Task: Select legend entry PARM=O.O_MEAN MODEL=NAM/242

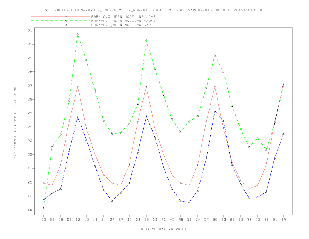Action: pyautogui.click(x=123, y=16)
